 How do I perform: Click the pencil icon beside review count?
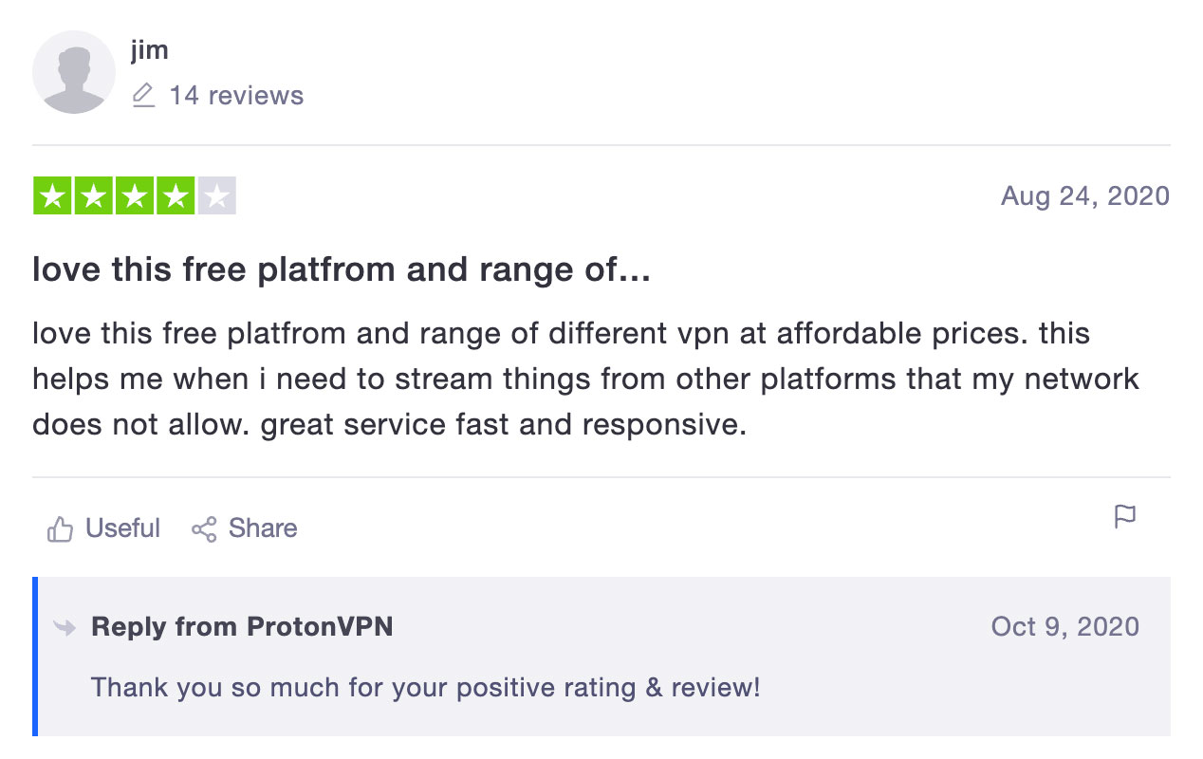(x=143, y=96)
